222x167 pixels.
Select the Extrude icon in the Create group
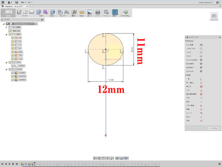pyautogui.click(x=38, y=12)
